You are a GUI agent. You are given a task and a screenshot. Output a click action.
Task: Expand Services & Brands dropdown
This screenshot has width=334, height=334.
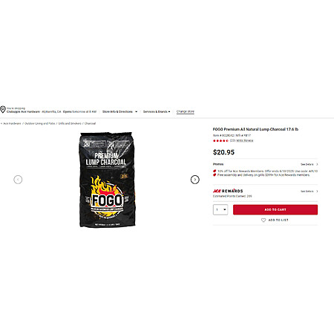pos(157,111)
